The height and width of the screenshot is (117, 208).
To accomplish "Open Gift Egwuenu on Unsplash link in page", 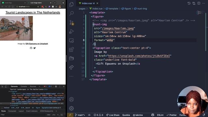I will point(37,44).
